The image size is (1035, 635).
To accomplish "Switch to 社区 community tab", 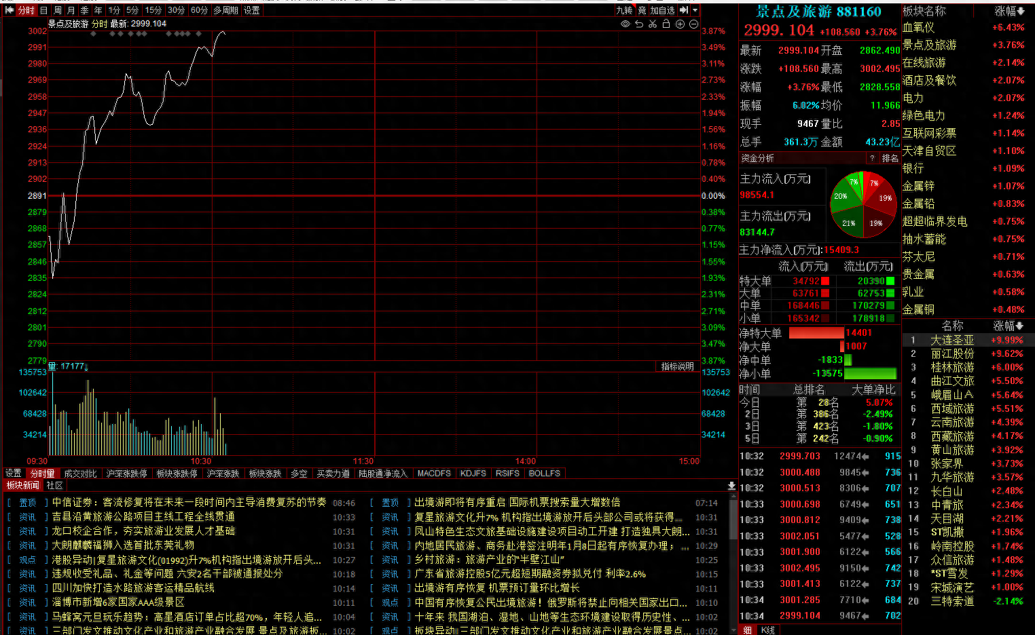I will coord(55,486).
